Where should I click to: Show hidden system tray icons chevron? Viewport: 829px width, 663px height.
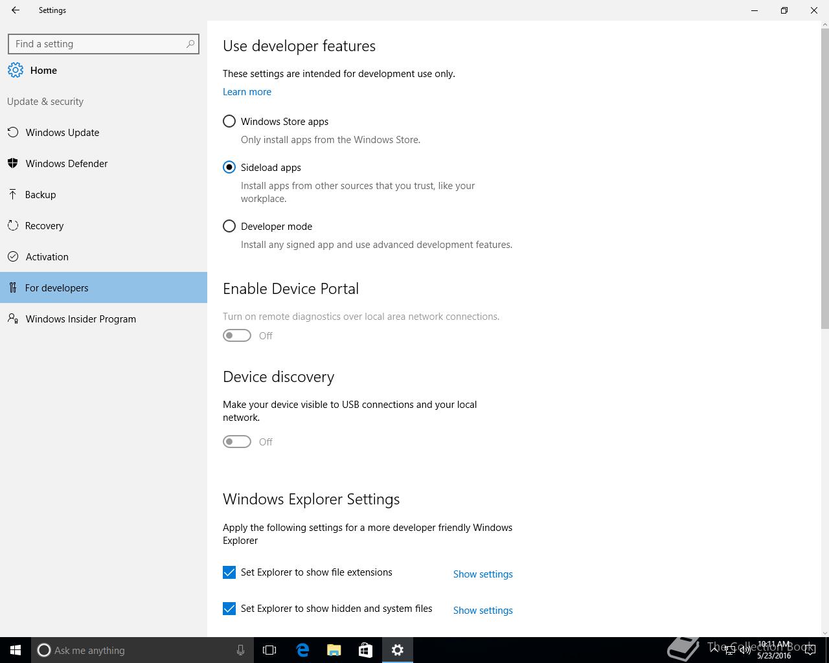[714, 649]
